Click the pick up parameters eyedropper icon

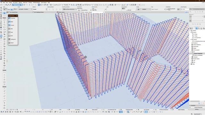click(8, 5)
